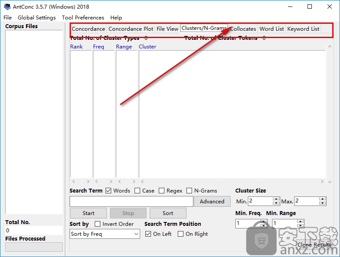The width and height of the screenshot is (340, 257).
Task: Click Freq column left scroll arrow
Action: coord(97,182)
